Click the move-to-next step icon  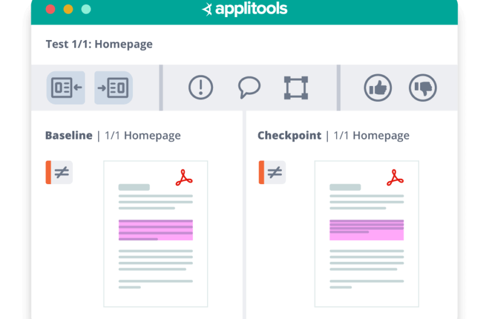coord(114,88)
